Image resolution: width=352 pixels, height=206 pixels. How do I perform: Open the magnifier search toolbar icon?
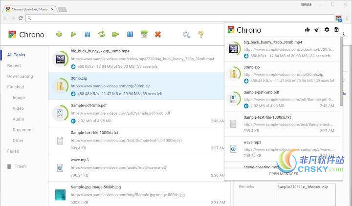186,35
